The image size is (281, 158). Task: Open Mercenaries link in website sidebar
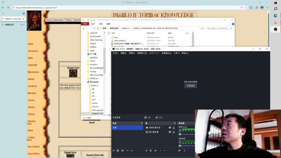[x=33, y=72]
